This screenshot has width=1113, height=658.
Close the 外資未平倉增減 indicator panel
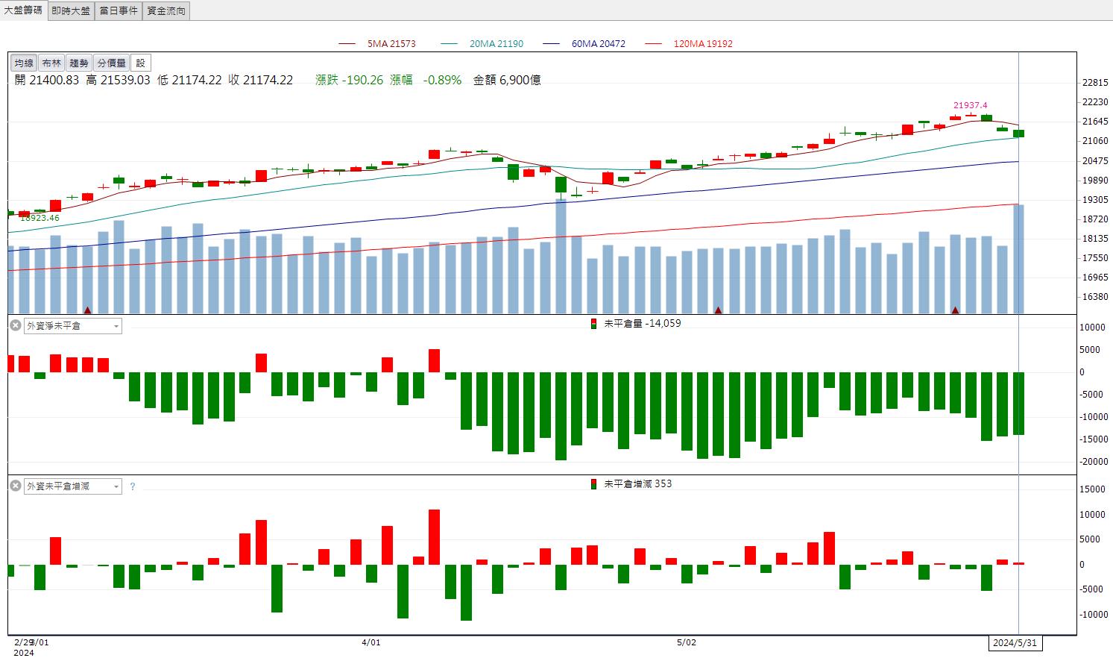pyautogui.click(x=16, y=486)
